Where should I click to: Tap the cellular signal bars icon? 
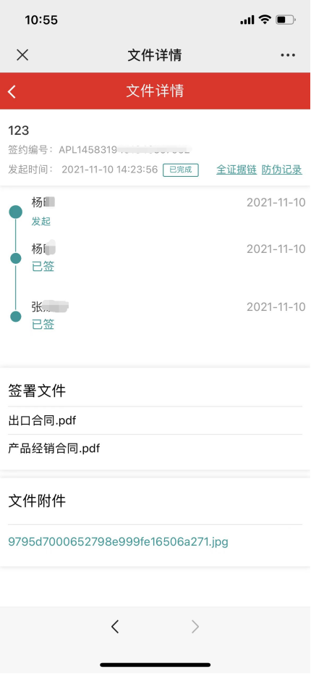247,20
